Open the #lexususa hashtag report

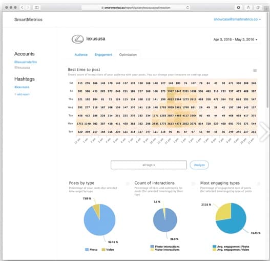[22, 87]
